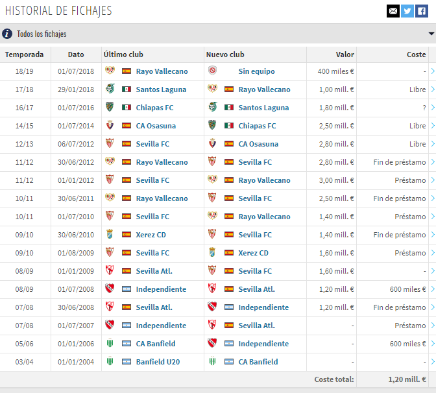The image size is (436, 393).
Task: Click the CA Banfield crest in the 05/06 row
Action: point(109,344)
